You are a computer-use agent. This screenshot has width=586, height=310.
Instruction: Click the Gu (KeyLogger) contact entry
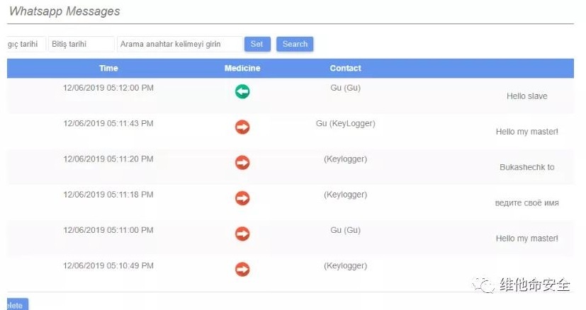[x=345, y=124]
